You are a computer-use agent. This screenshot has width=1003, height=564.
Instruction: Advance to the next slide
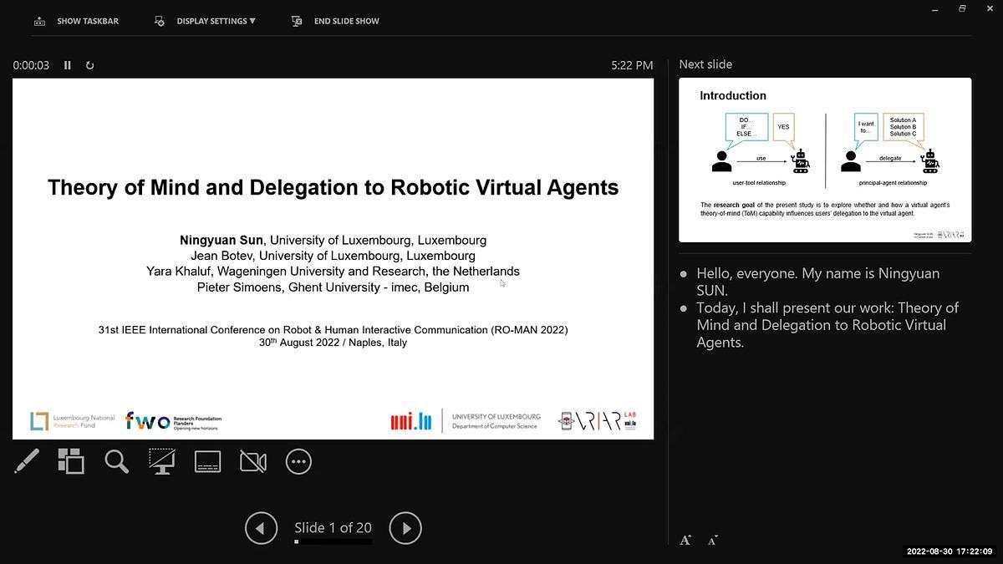(x=405, y=528)
